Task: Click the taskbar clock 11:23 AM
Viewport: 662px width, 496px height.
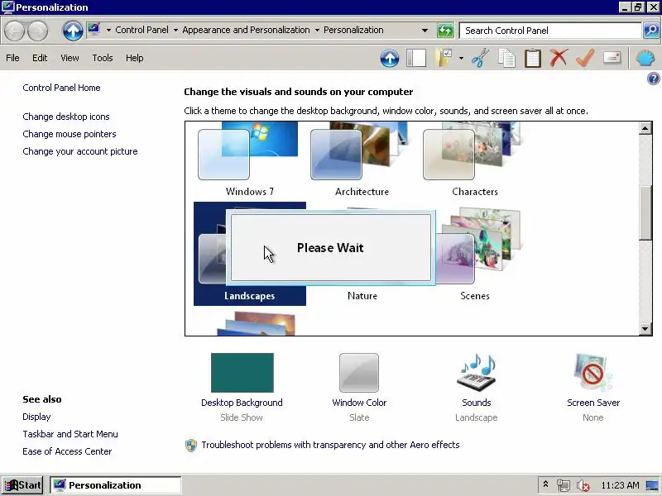Action: click(620, 485)
